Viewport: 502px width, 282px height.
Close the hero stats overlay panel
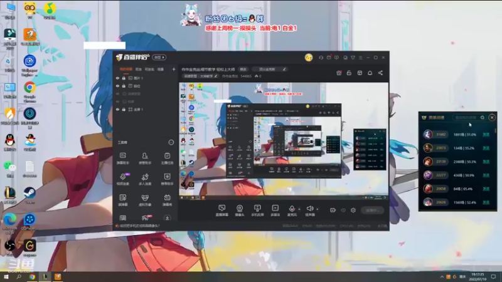coord(492,118)
